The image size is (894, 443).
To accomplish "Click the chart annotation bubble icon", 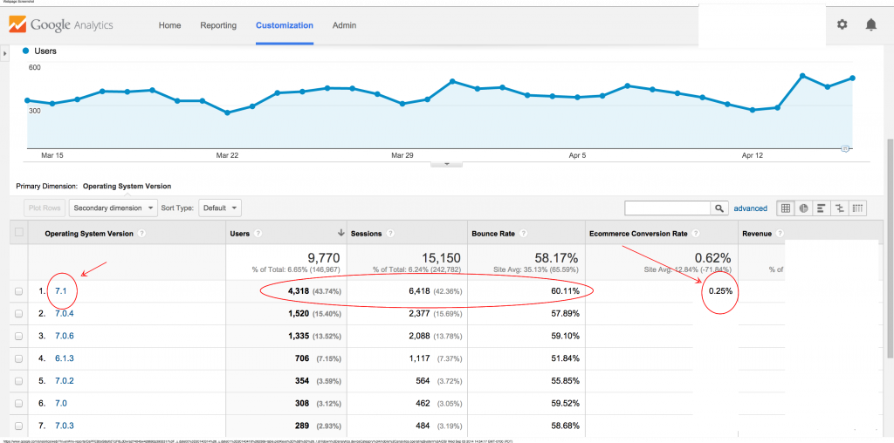I will [845, 148].
